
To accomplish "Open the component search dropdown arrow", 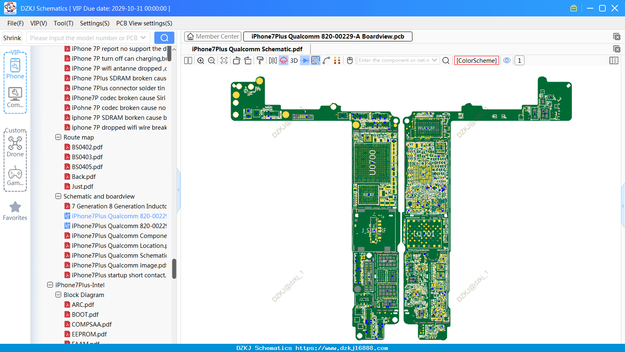I will click(x=435, y=60).
